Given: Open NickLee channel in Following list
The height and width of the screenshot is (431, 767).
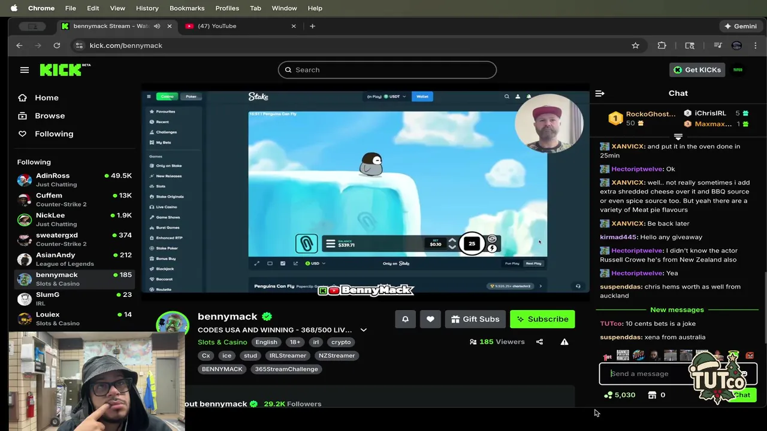Looking at the screenshot, I should click(74, 219).
